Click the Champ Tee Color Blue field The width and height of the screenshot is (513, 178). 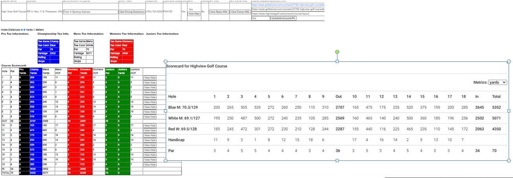click(x=54, y=45)
